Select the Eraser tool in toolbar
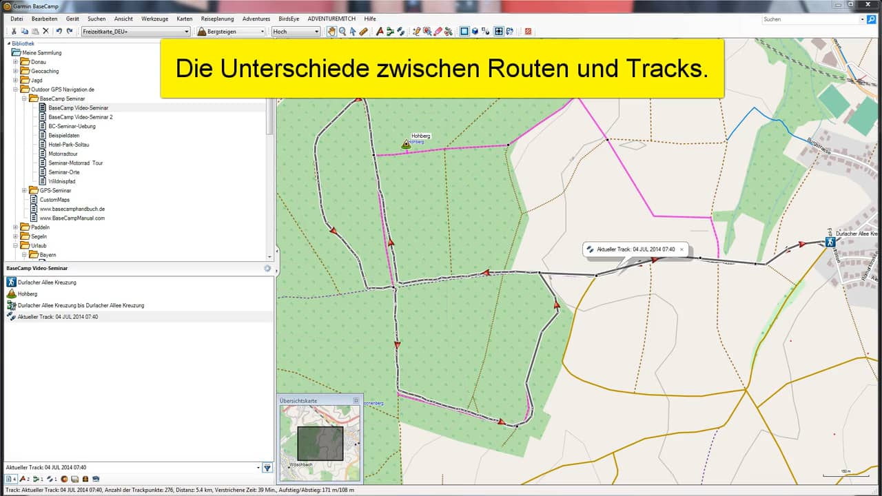 [438, 31]
